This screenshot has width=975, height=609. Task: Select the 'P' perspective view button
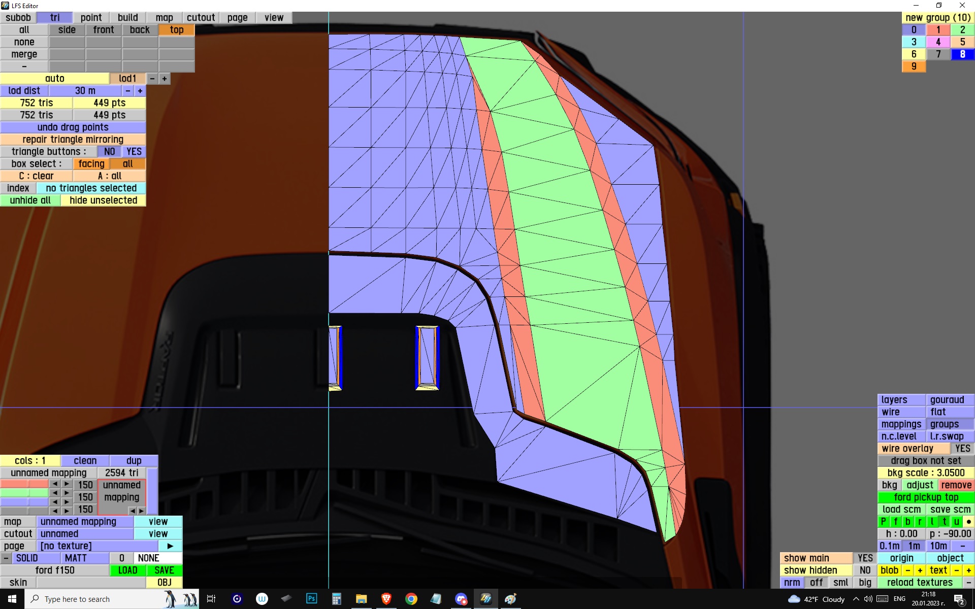pyautogui.click(x=883, y=522)
